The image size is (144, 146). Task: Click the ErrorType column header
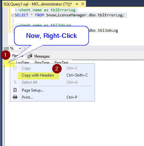pos(43,62)
